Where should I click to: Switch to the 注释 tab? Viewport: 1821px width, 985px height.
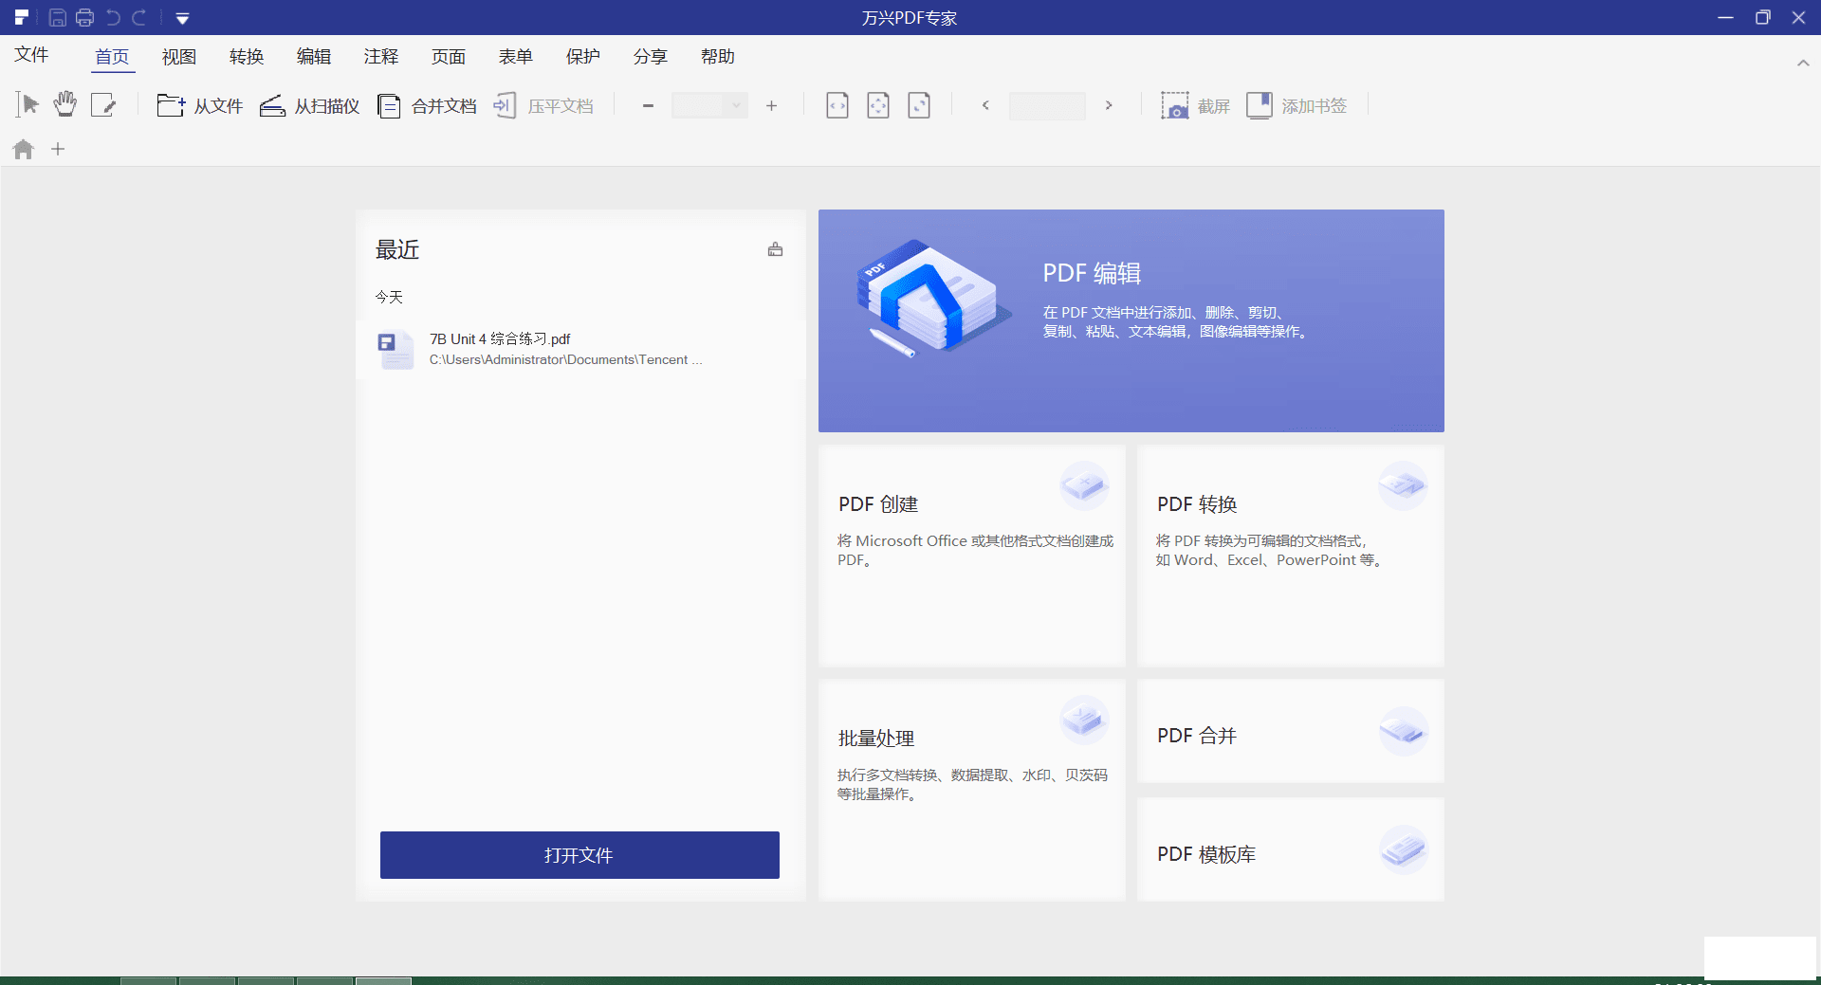click(x=380, y=57)
